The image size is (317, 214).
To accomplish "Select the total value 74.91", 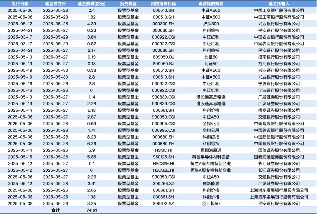I will click(92, 210).
